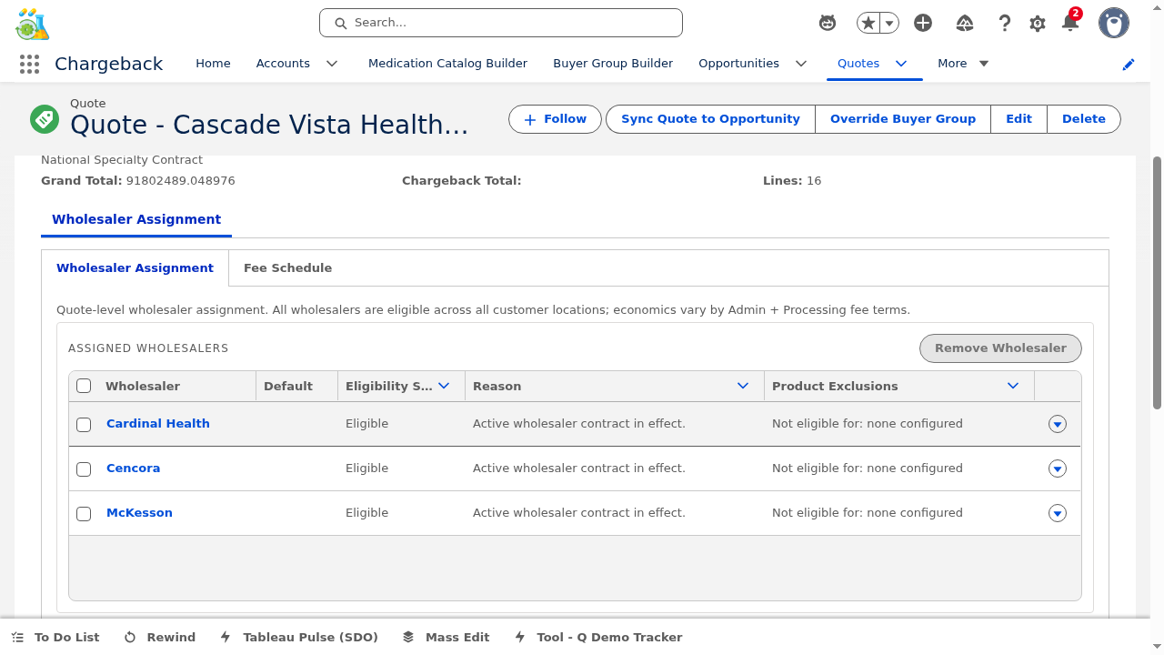Open row actions for McKesson
This screenshot has height=655, width=1164.
pos(1058,513)
